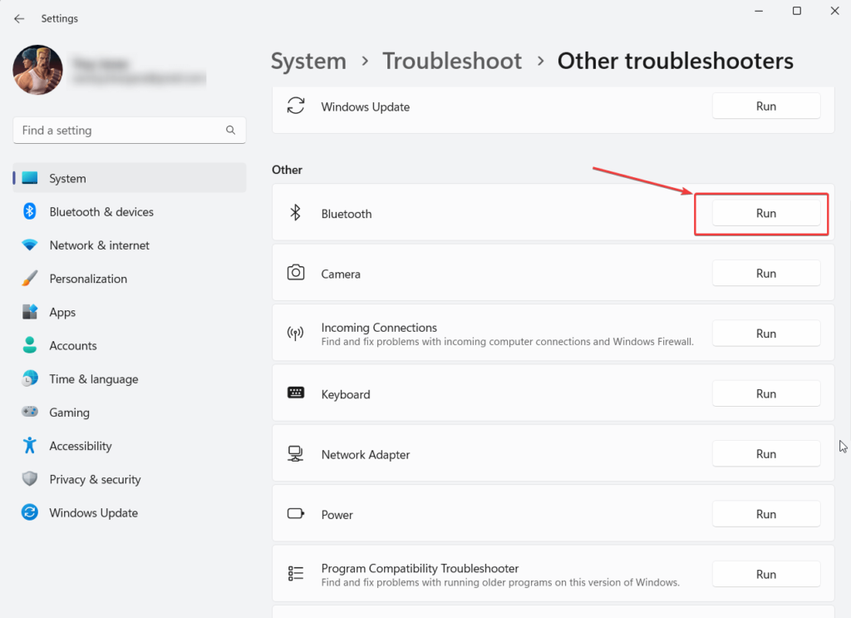Click the Camera troubleshooter icon

295,273
